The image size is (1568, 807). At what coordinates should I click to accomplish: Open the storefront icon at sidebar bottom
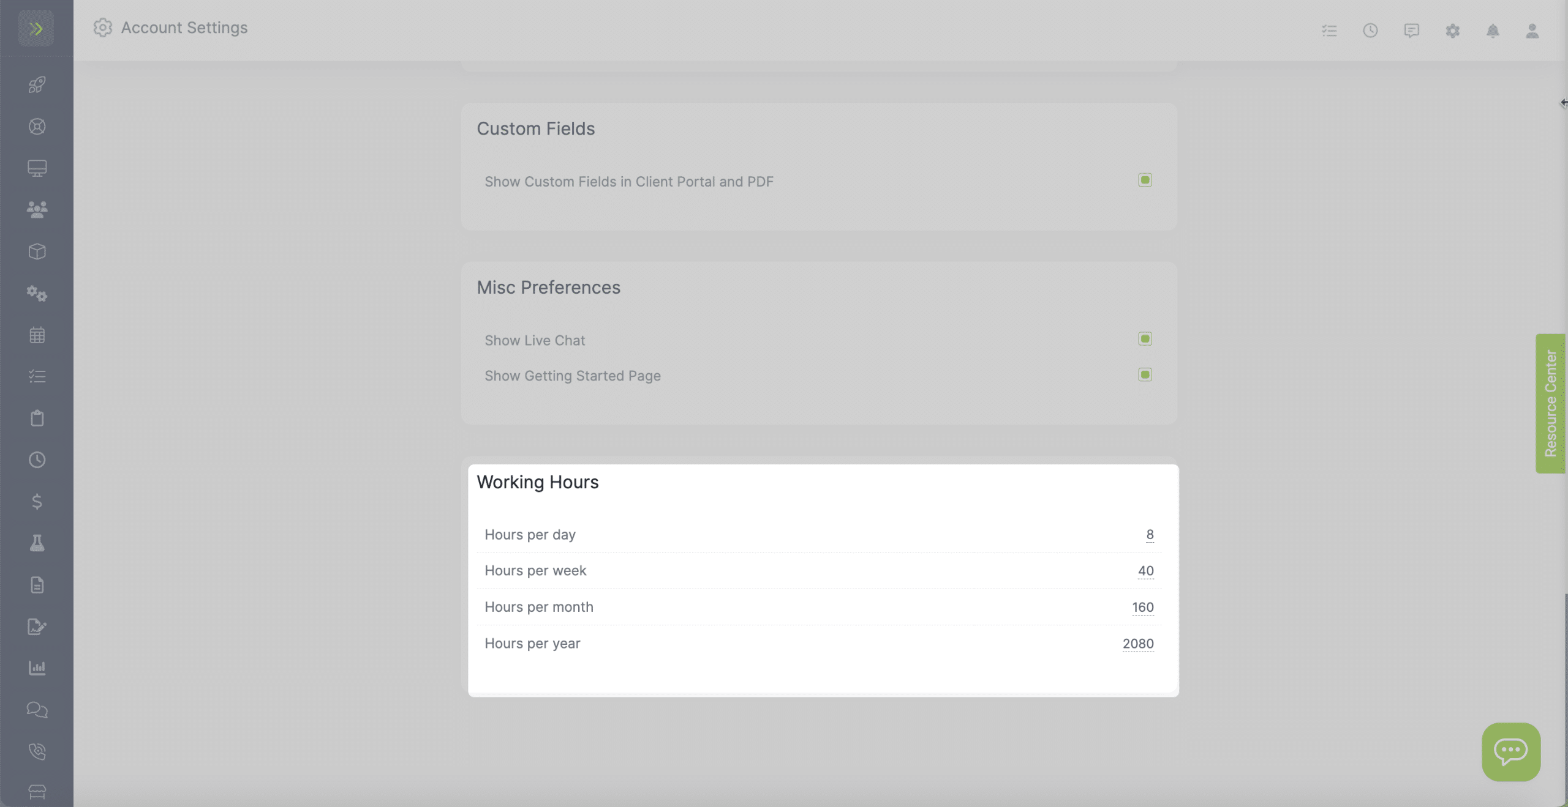click(x=37, y=792)
